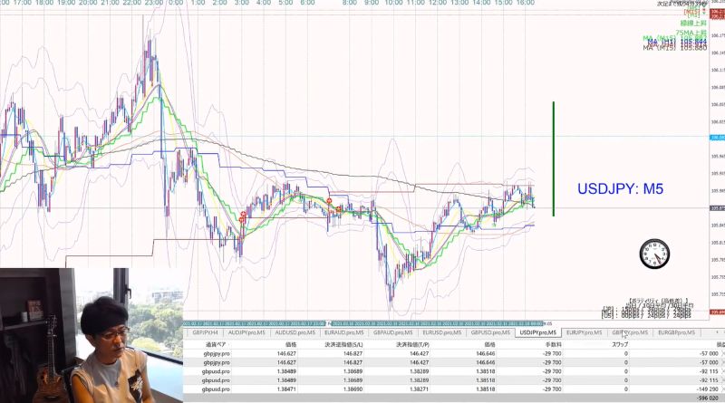This screenshot has width=725, height=403.
Task: Switch to the GBPUSD.pro,M5 tab
Action: (x=490, y=332)
